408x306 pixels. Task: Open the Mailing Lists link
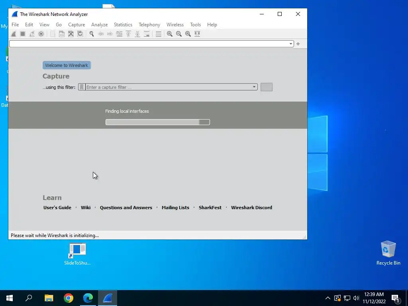(x=175, y=208)
